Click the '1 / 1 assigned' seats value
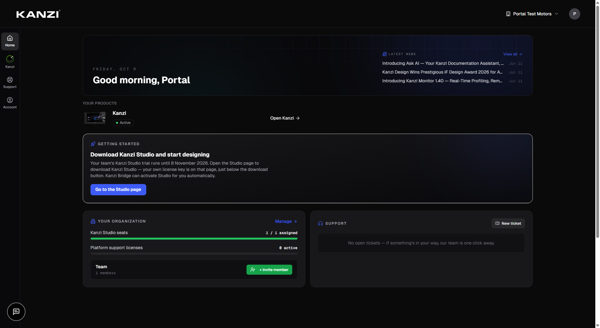This screenshot has width=600, height=328. (x=282, y=233)
